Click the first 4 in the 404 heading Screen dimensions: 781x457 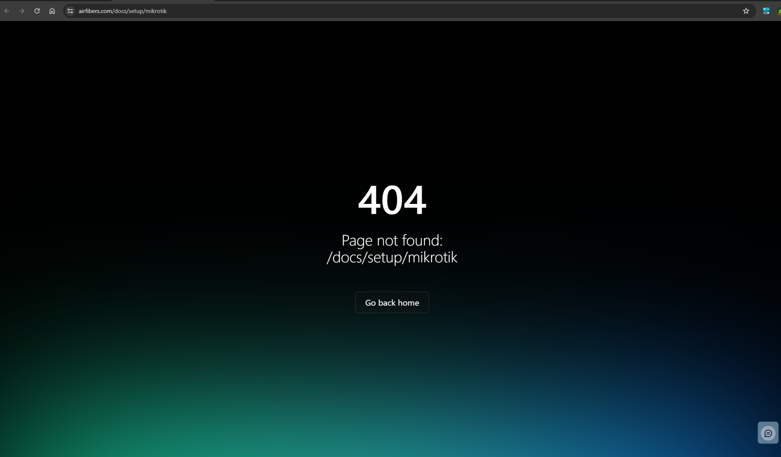pos(369,201)
